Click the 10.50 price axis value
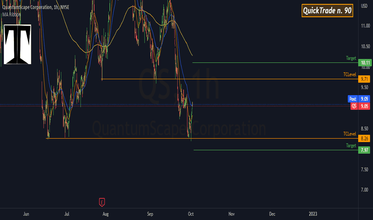Viewport: 373px width, 220px height. 365,46
